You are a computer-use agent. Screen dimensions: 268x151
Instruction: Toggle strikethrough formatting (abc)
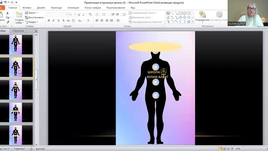click(x=68, y=21)
